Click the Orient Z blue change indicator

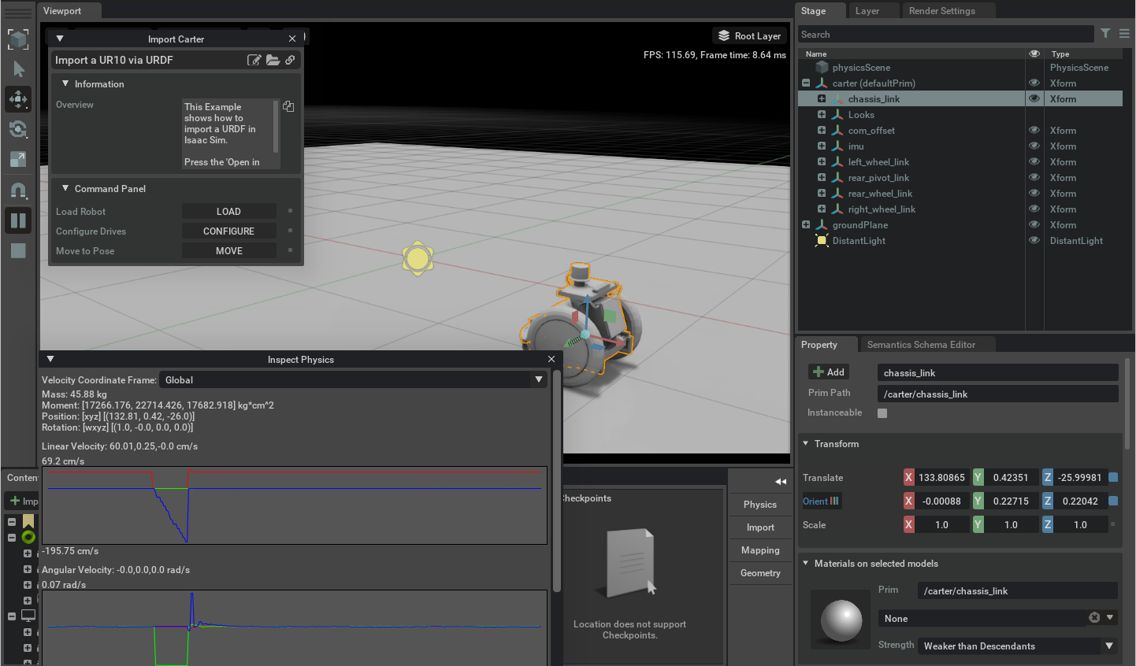1113,501
